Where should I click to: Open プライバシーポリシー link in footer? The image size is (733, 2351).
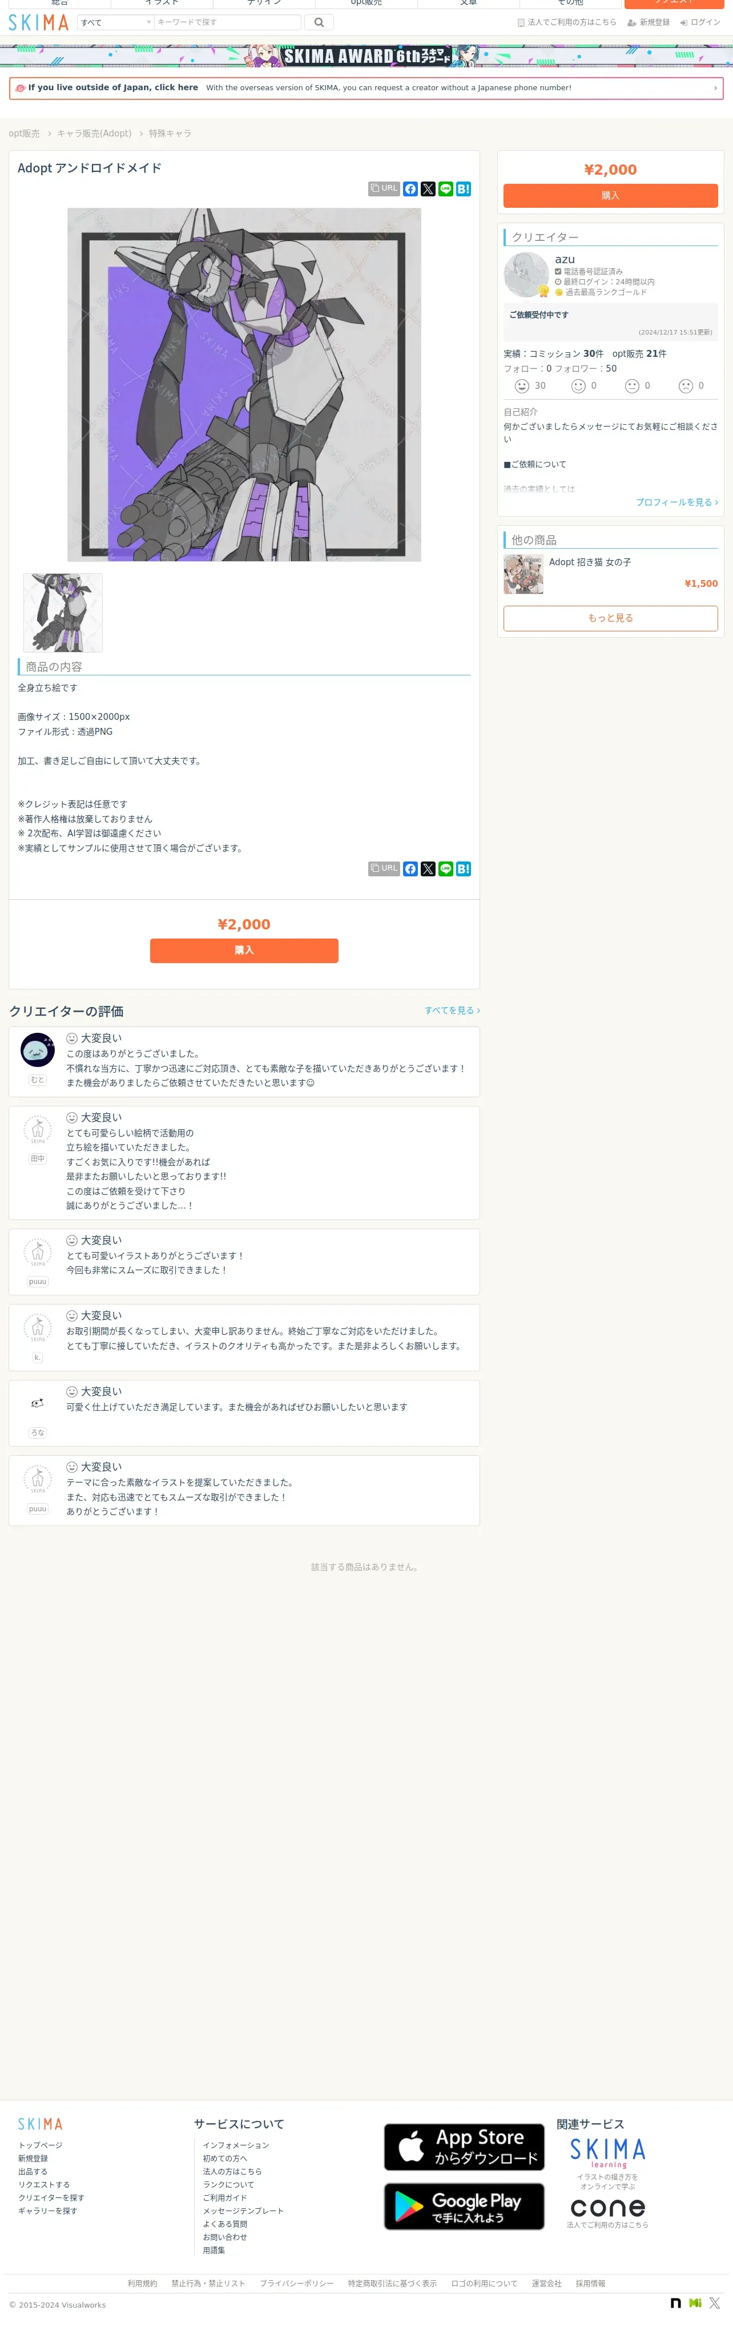coord(297,2284)
